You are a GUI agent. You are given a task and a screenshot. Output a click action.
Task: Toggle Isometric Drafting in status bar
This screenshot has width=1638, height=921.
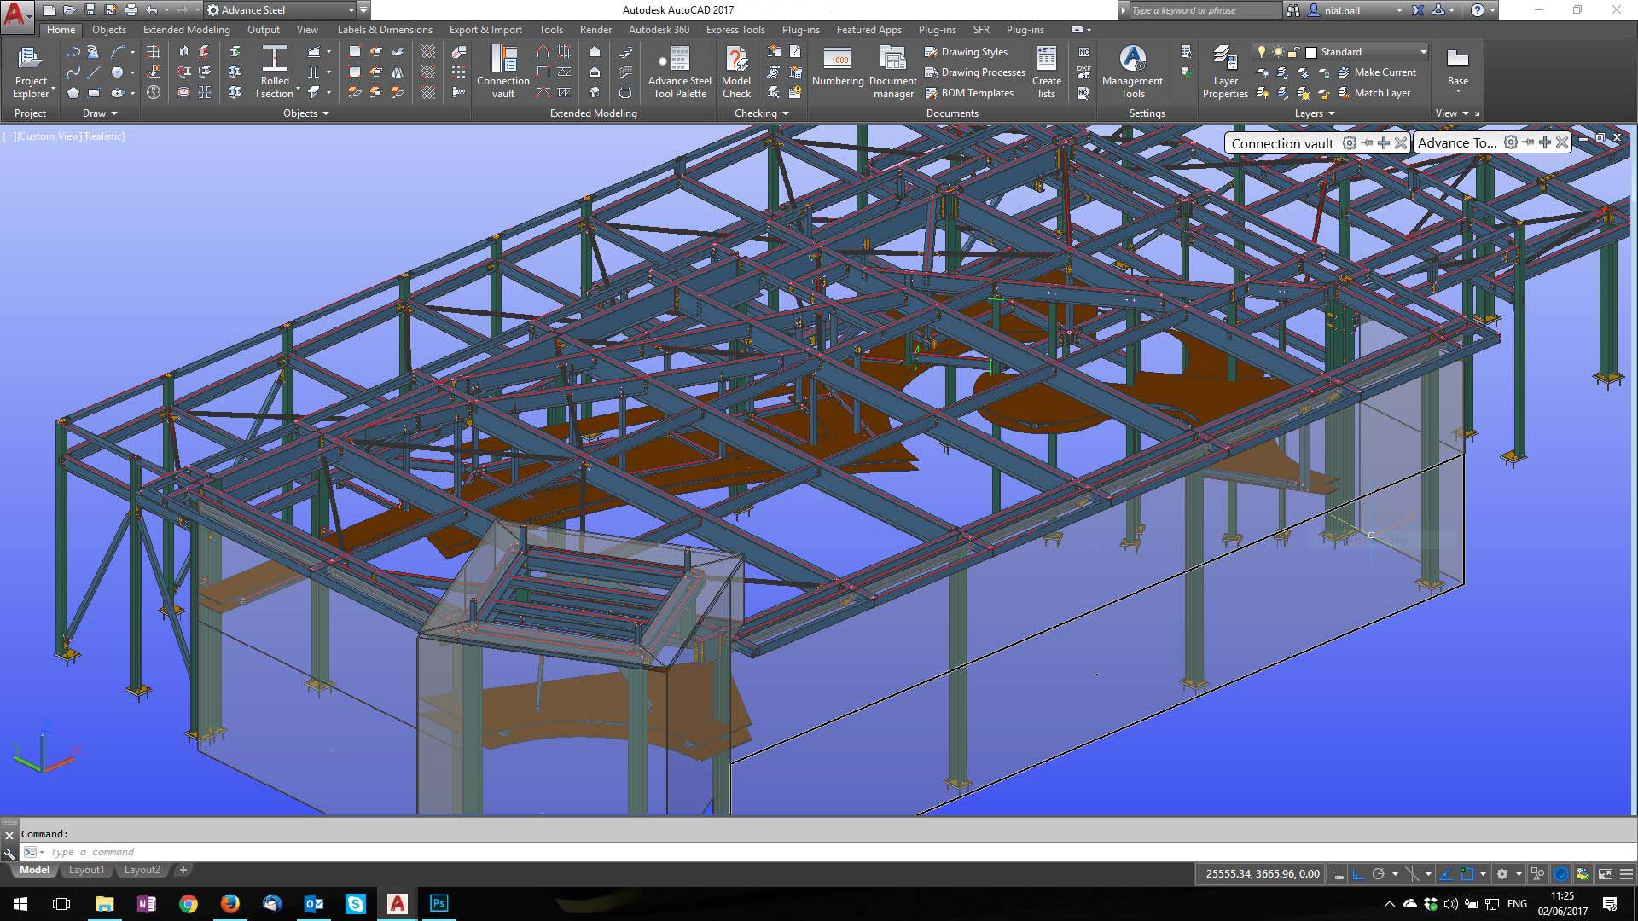click(1412, 874)
